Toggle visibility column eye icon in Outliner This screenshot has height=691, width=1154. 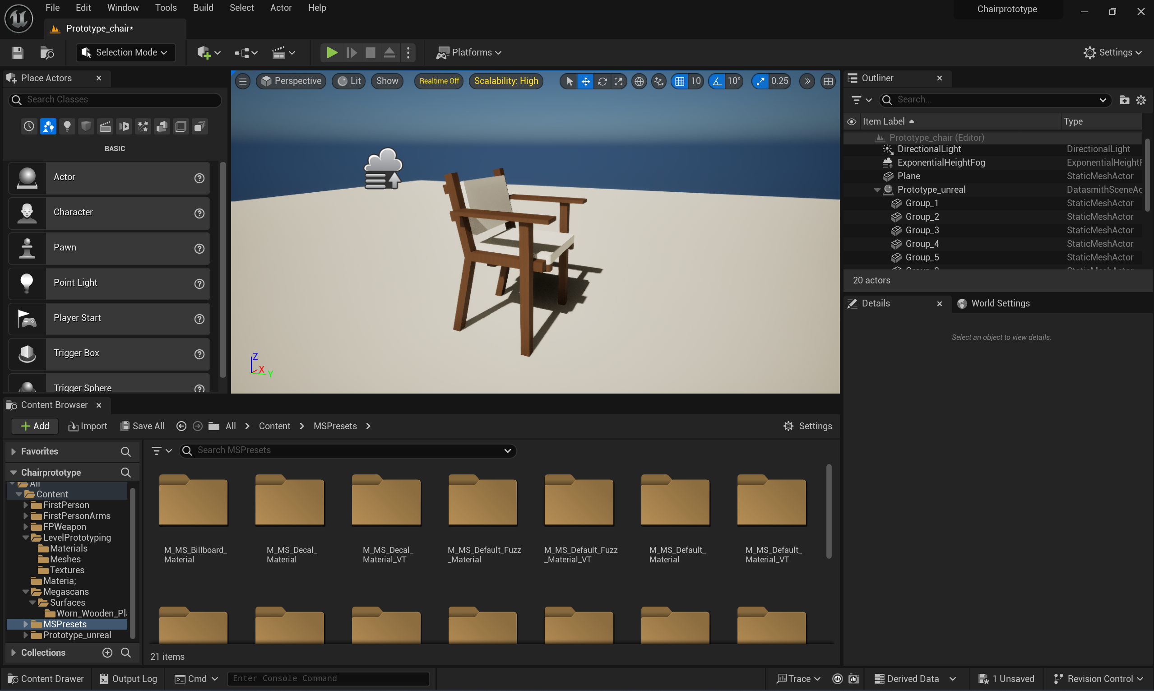coord(851,121)
